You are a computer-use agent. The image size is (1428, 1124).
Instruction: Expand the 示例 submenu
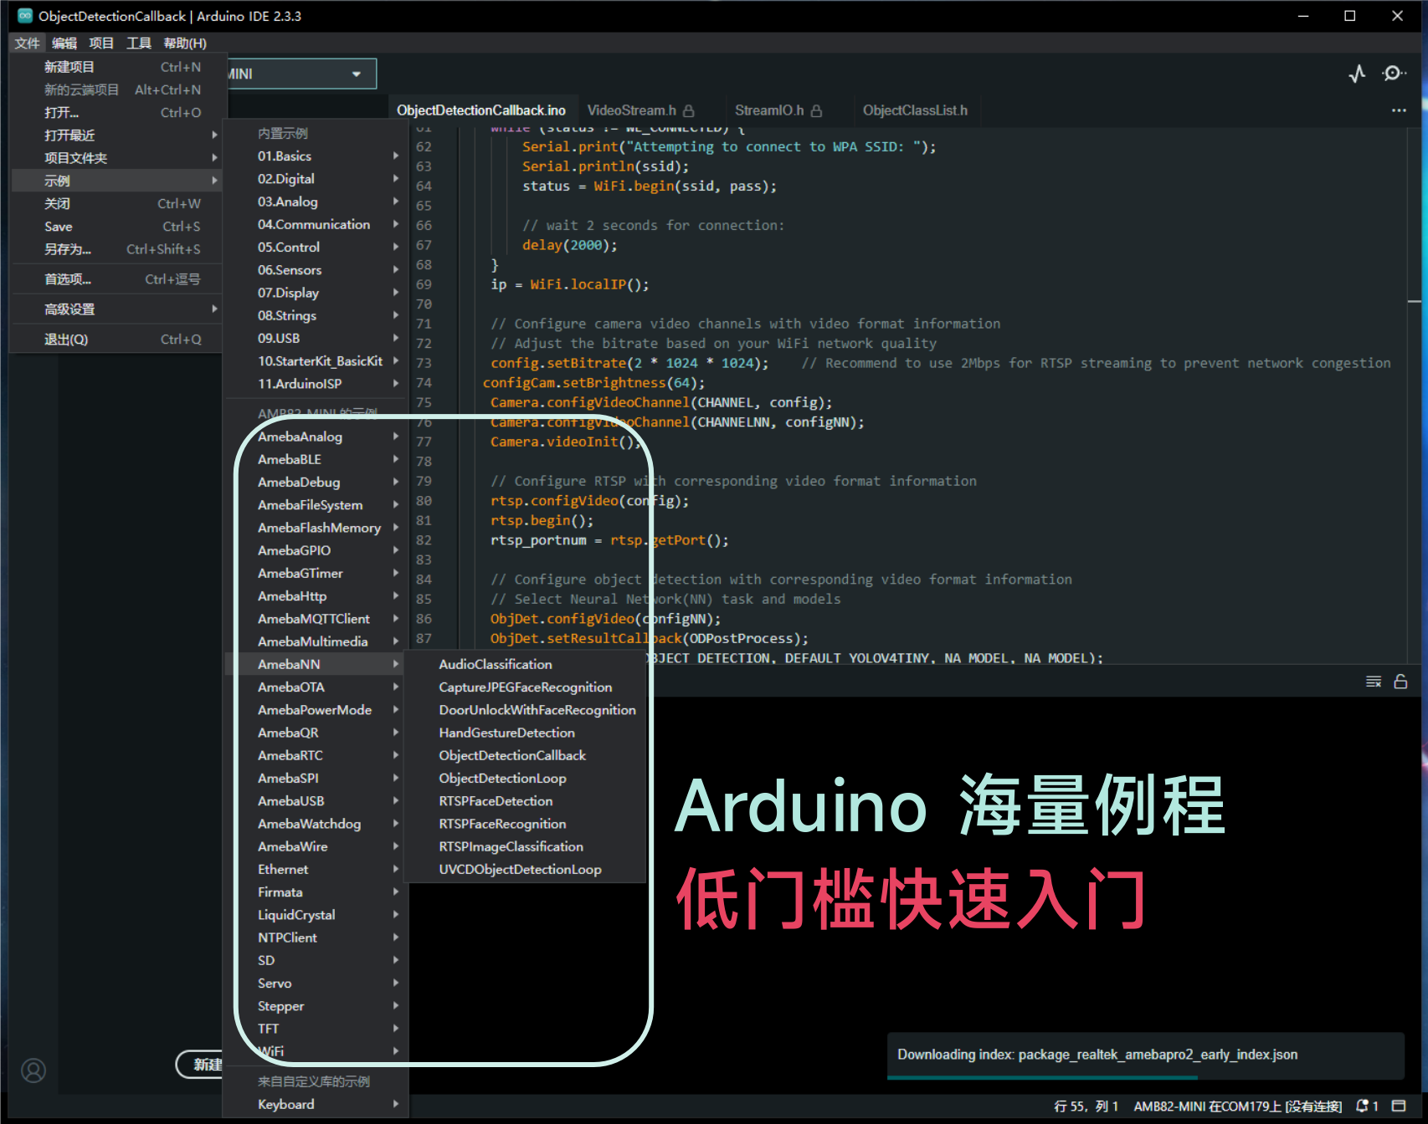pyautogui.click(x=117, y=181)
